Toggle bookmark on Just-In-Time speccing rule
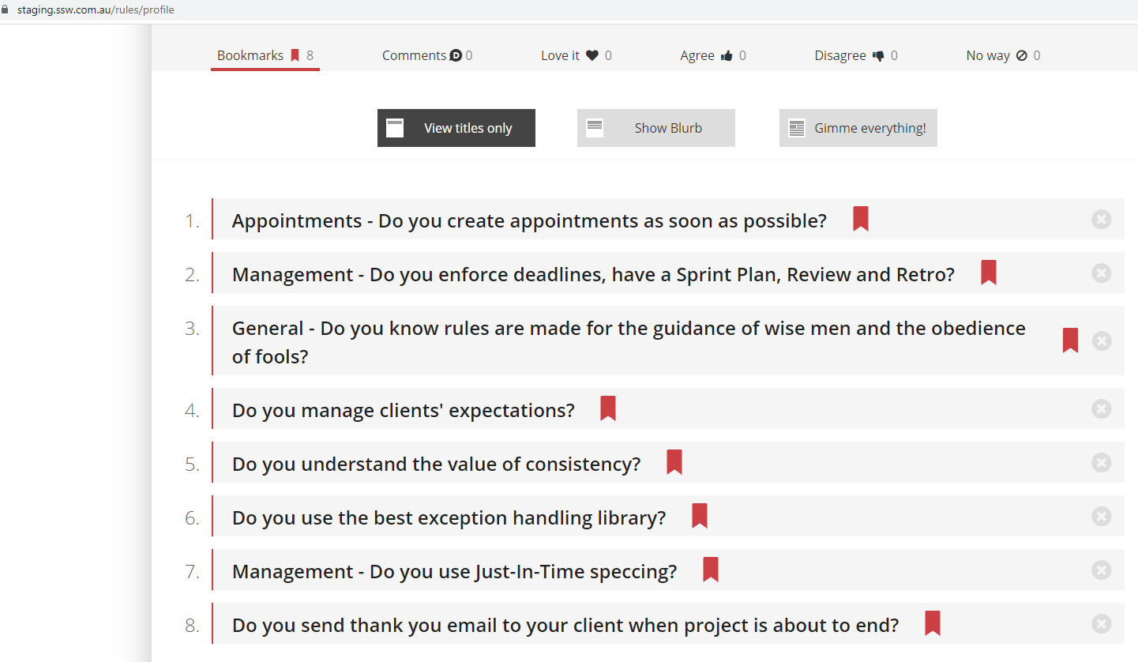 [711, 570]
